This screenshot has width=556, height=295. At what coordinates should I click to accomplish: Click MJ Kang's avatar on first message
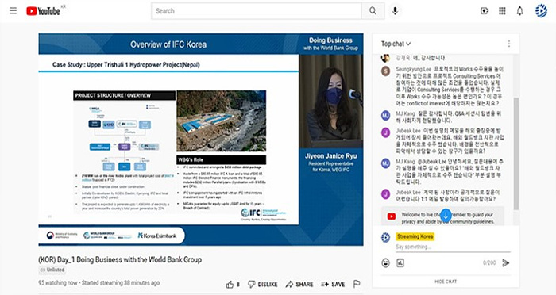click(x=385, y=116)
